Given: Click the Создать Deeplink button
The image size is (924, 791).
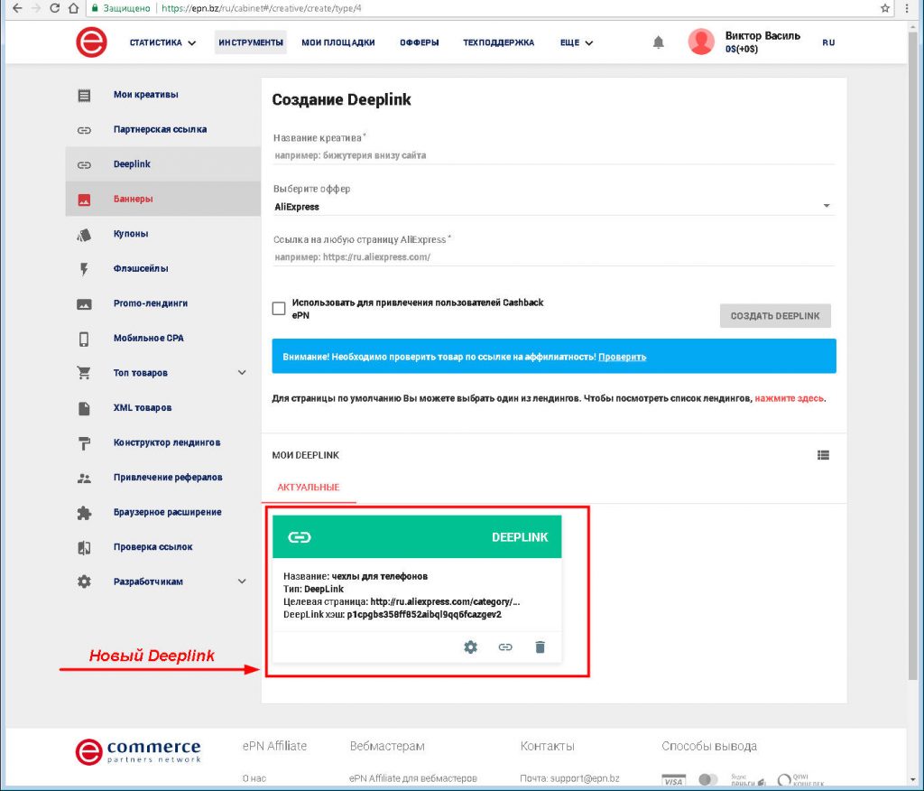Looking at the screenshot, I should 775,316.
